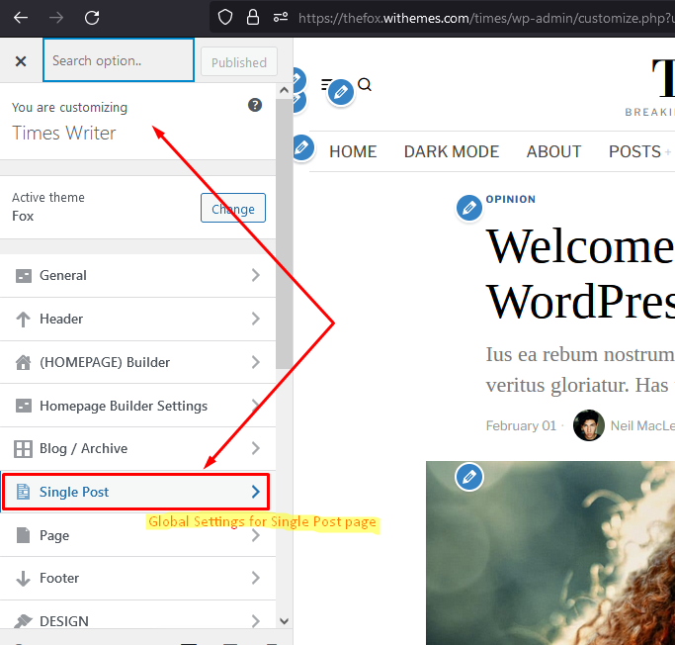675x645 pixels.
Task: Open the site permissions icon in address bar
Action: pos(281,18)
